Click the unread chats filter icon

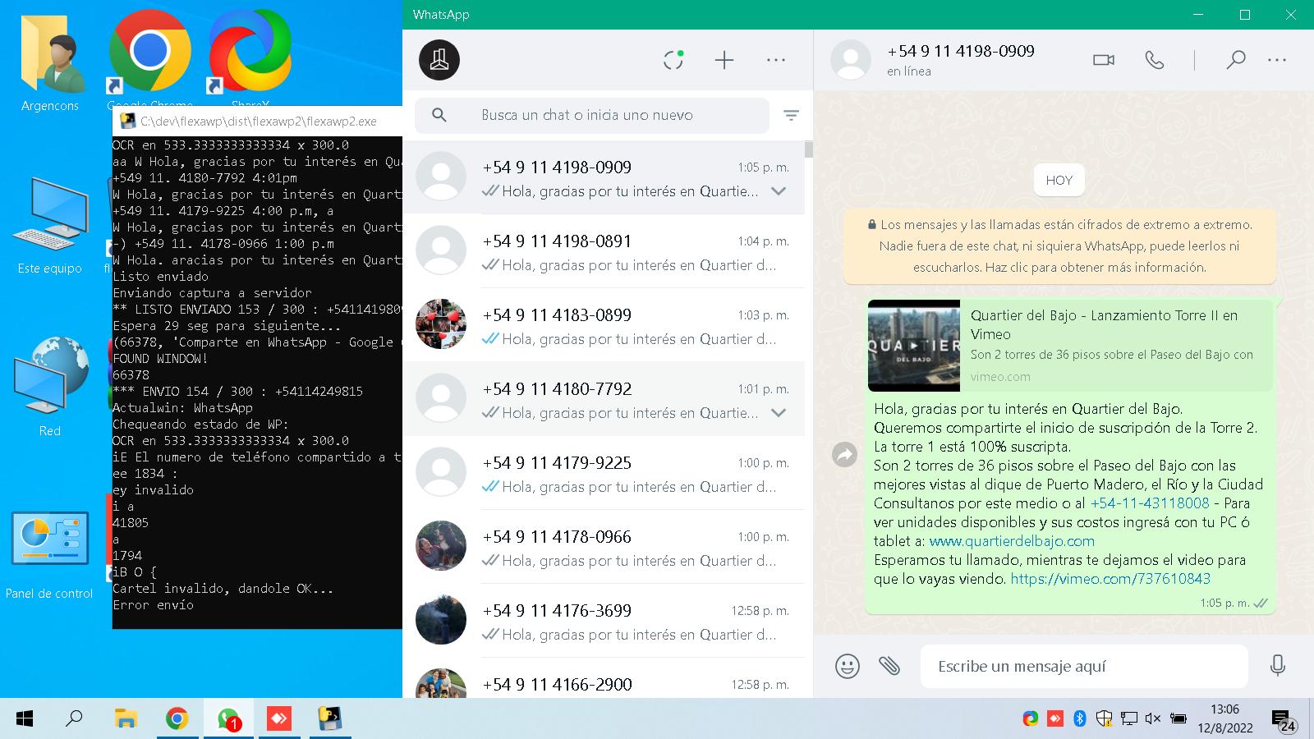coord(792,116)
